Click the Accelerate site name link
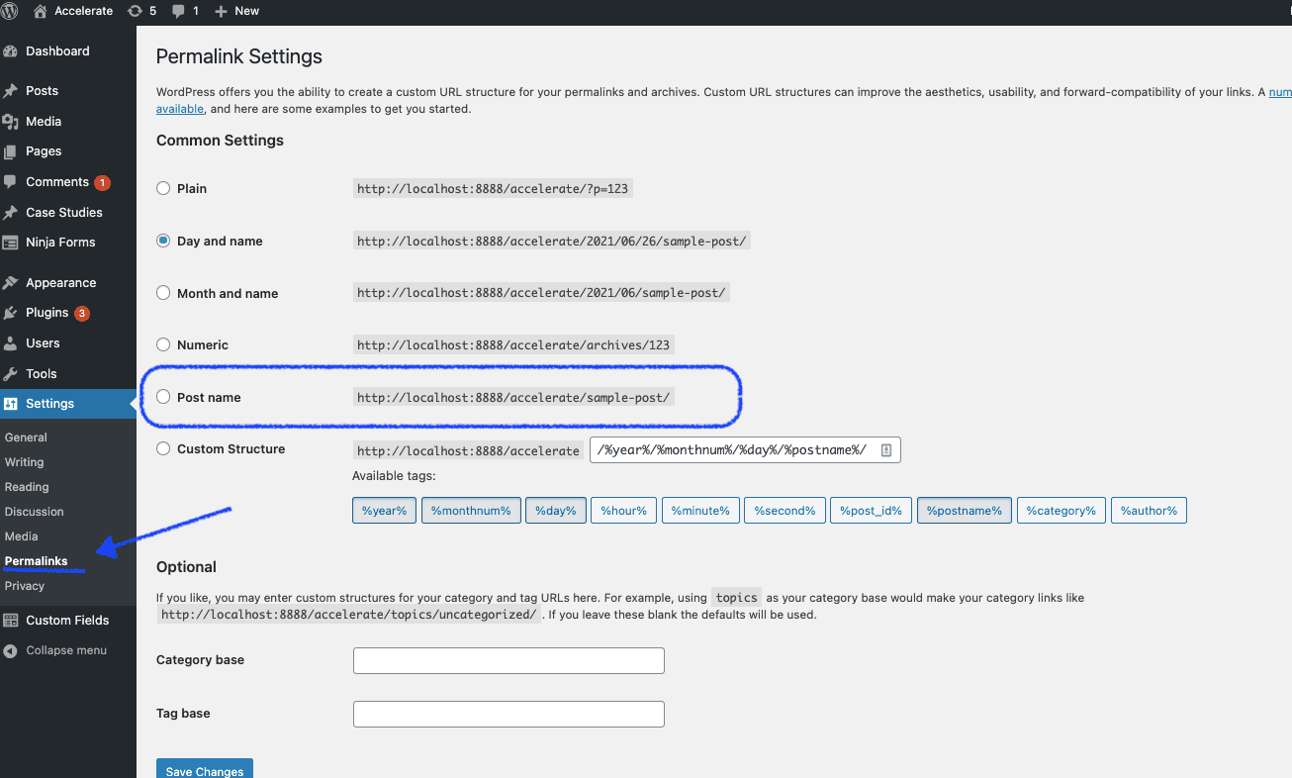The image size is (1292, 778). 84,11
